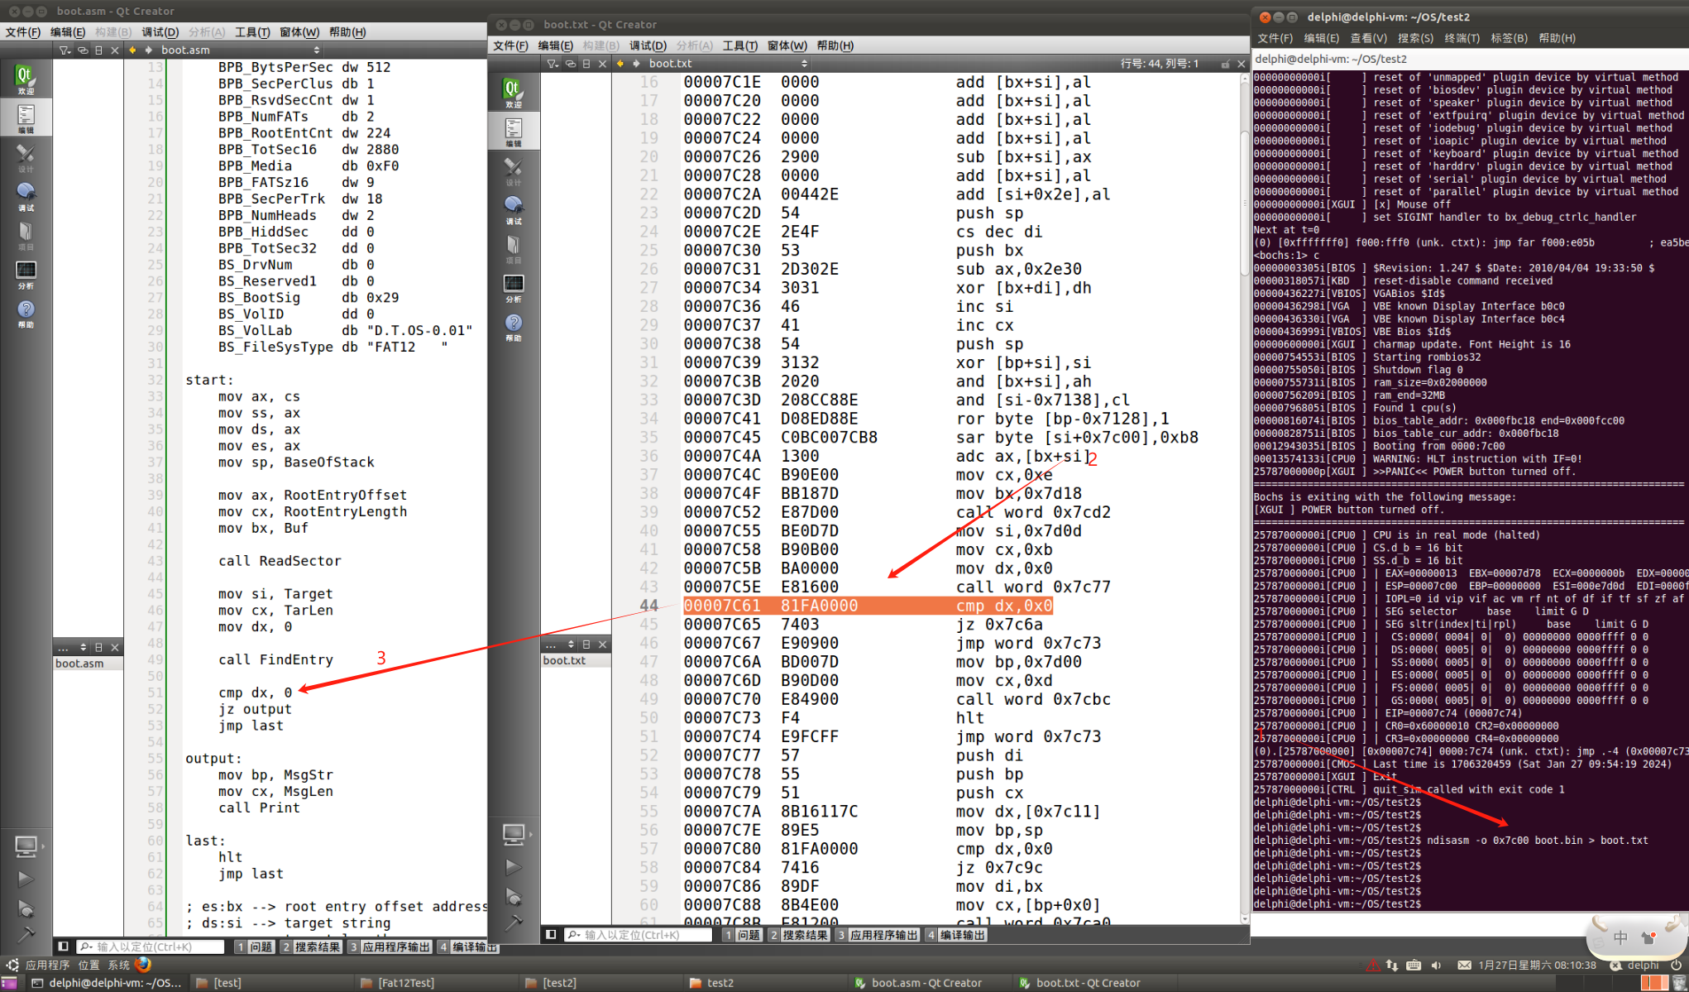Open 调试(D) menu in boot.txt window
The image size is (1689, 992).
click(x=648, y=46)
